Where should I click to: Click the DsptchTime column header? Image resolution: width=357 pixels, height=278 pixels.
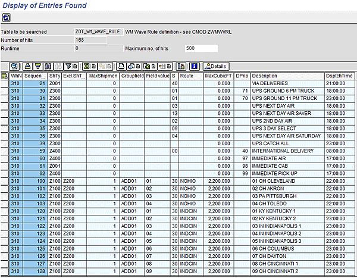(339, 76)
